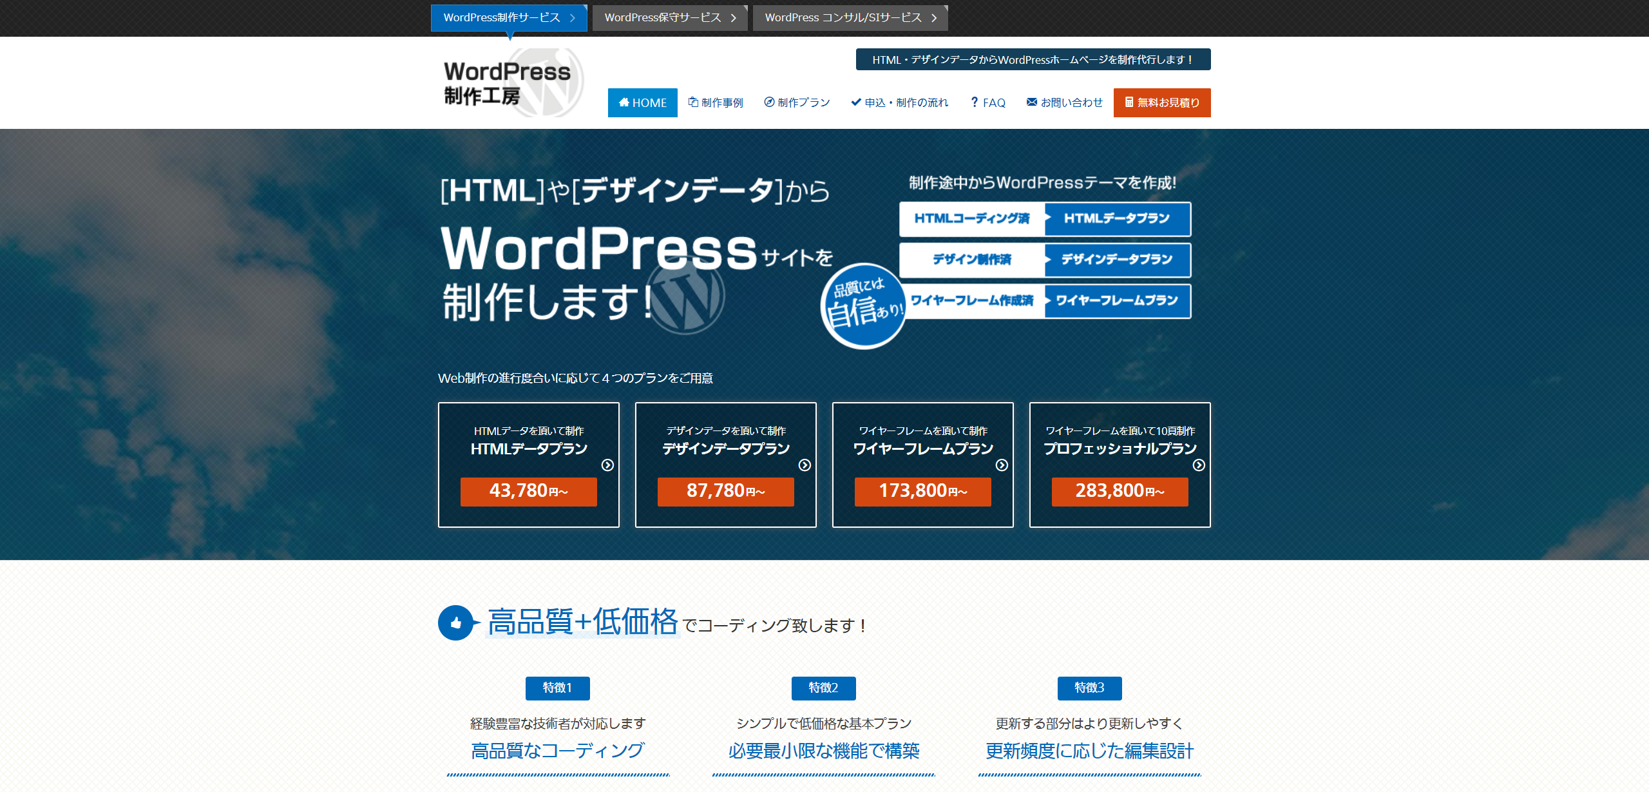Viewport: 1649px width, 792px height.
Task: Select HOME in navigation menu
Action: pyautogui.click(x=642, y=103)
